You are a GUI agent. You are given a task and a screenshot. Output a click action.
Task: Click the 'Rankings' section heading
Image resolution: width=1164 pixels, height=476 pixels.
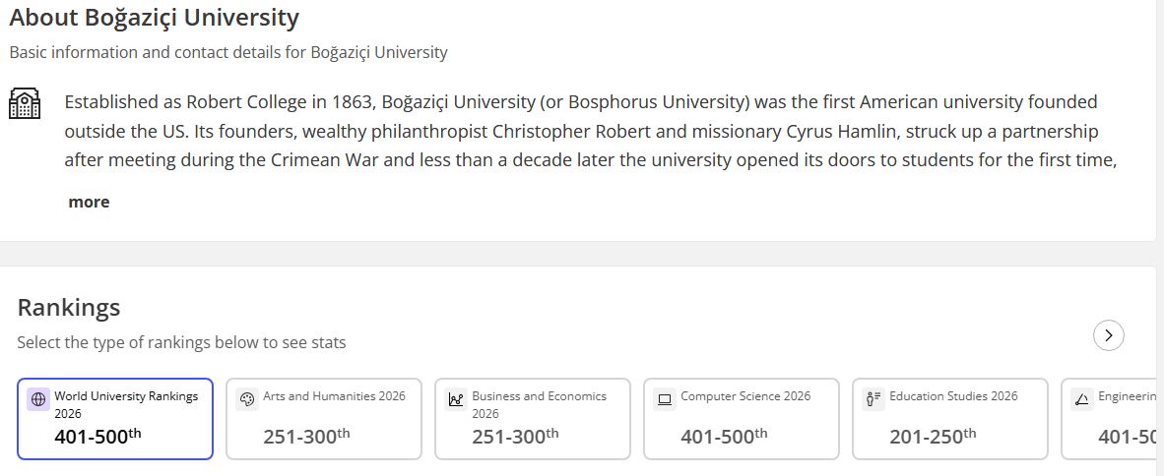[69, 307]
